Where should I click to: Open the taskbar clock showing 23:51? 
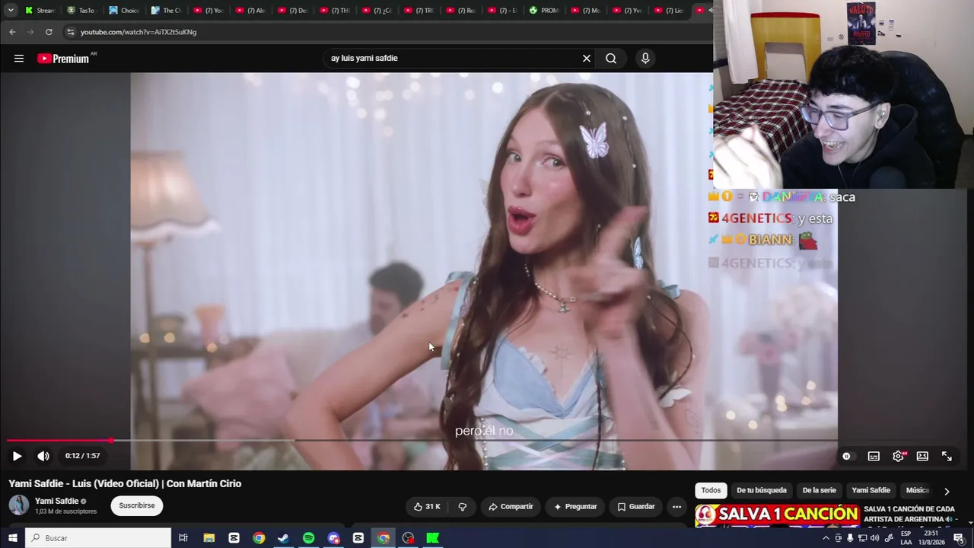[x=933, y=538]
